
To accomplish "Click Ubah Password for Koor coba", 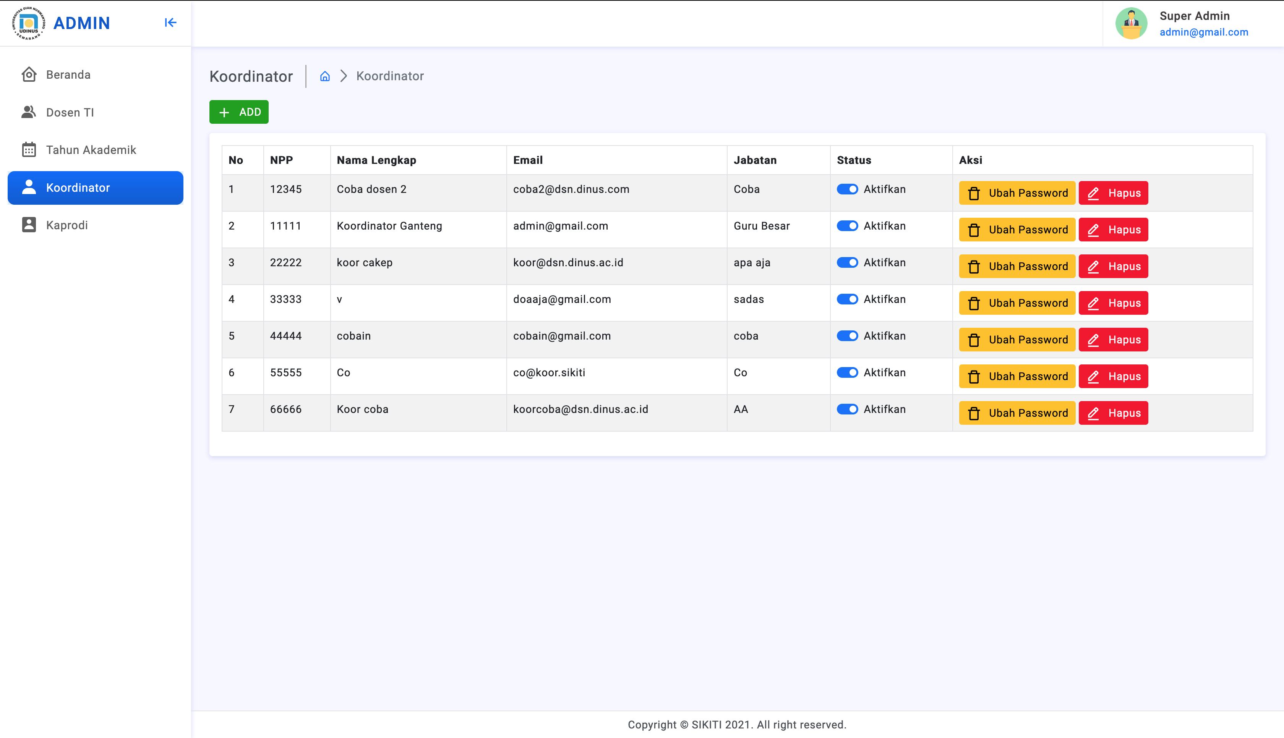I will (1017, 413).
